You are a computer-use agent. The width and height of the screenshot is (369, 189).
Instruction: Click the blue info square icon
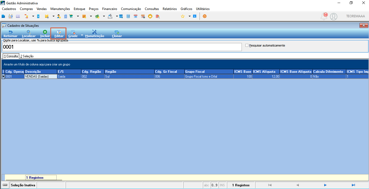tap(195, 16)
